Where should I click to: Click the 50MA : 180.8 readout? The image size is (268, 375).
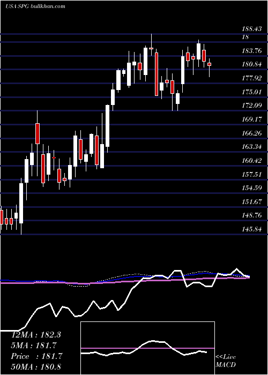coord(36,366)
